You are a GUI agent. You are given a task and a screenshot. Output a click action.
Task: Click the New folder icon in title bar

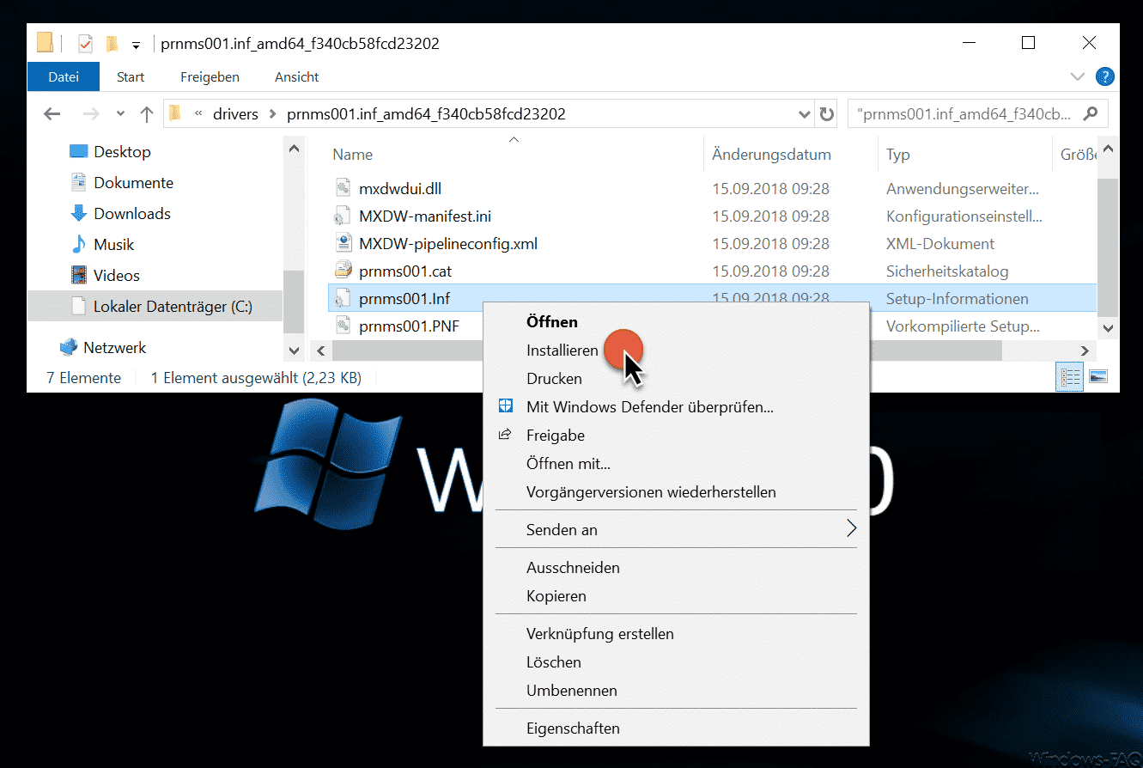(111, 44)
